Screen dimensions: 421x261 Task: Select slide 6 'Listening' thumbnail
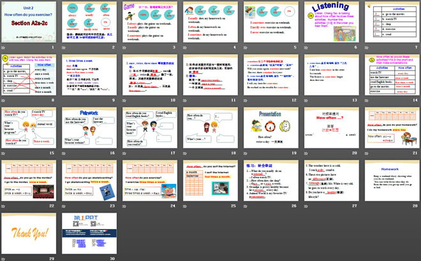click(x=332, y=22)
